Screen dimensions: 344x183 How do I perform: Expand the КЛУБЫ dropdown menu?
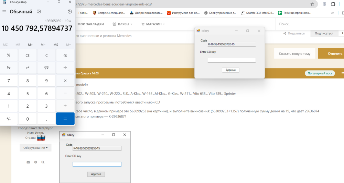(122, 24)
